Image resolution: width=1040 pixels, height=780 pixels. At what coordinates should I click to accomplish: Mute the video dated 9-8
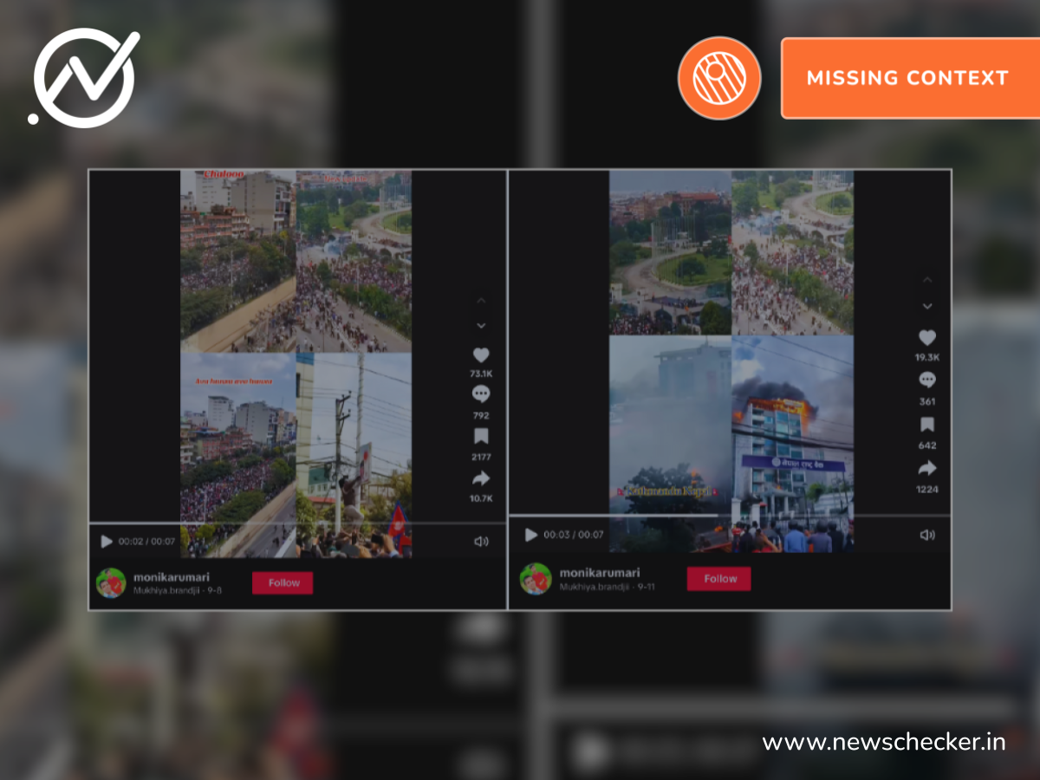coord(481,542)
